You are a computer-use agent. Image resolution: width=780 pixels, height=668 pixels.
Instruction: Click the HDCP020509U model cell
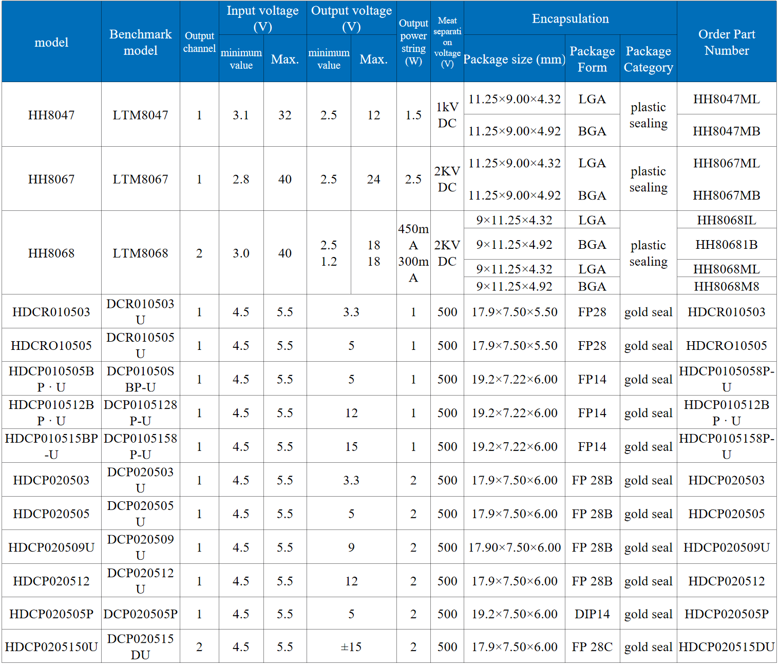(x=51, y=547)
